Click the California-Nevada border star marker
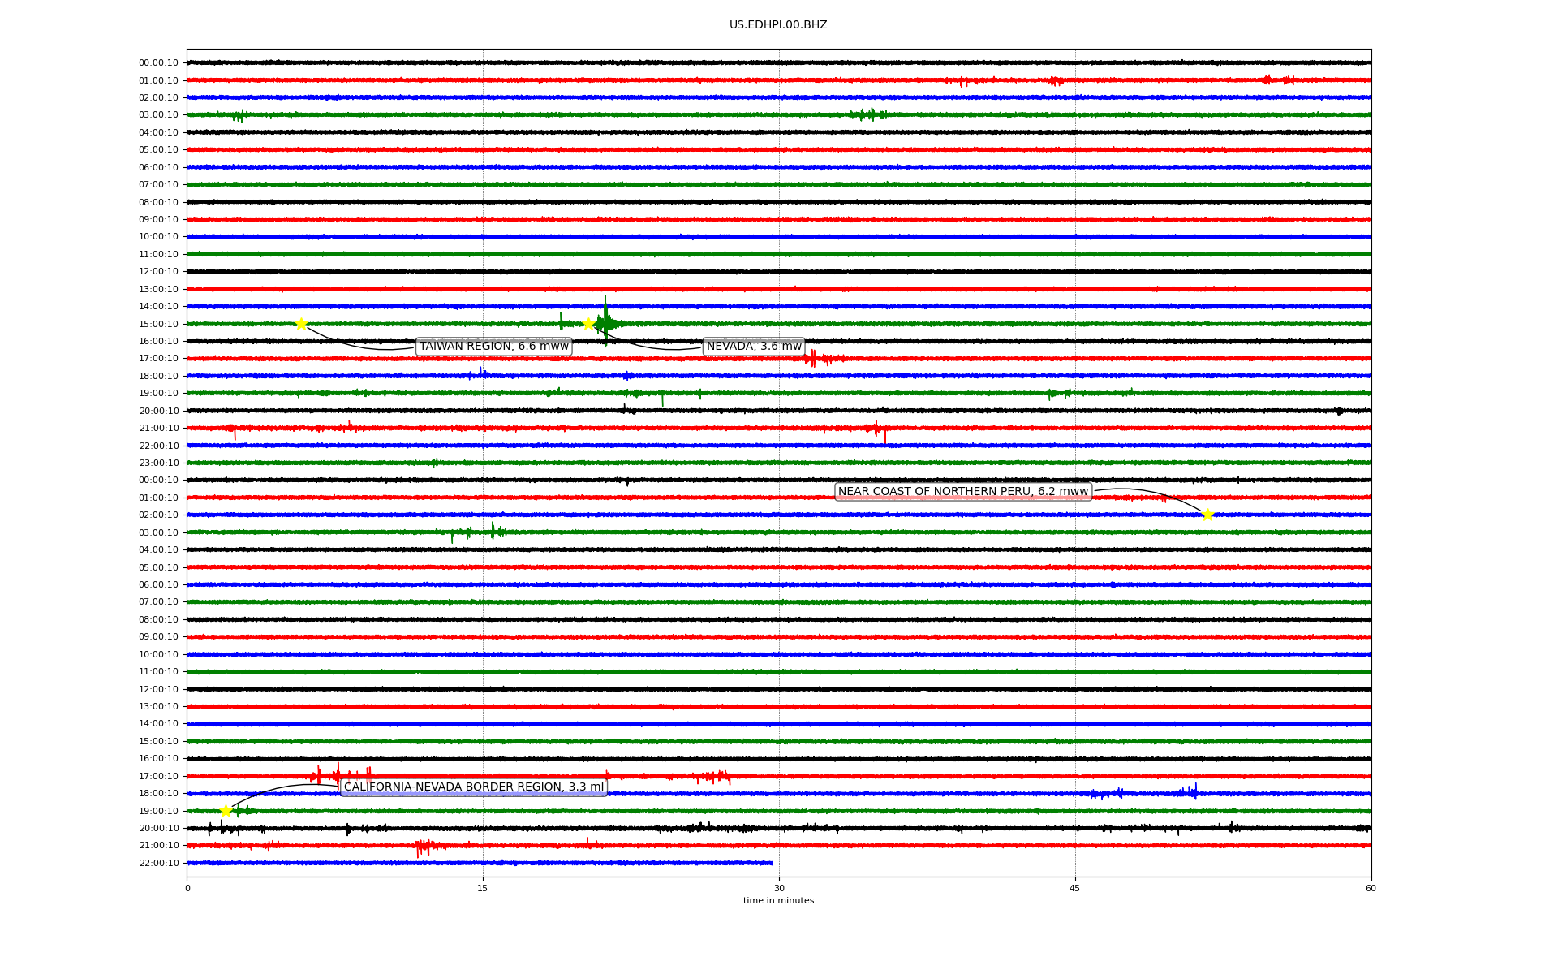Image resolution: width=1558 pixels, height=974 pixels. pyautogui.click(x=226, y=811)
